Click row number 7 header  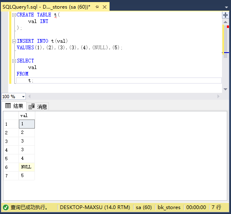pos(11,176)
